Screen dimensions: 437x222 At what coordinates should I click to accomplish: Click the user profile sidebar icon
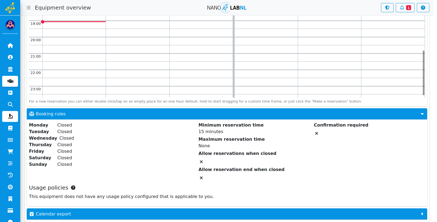(x=10, y=57)
